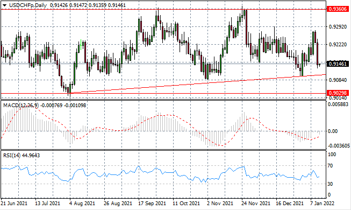Click the RSI 100 scale label

tap(332, 155)
